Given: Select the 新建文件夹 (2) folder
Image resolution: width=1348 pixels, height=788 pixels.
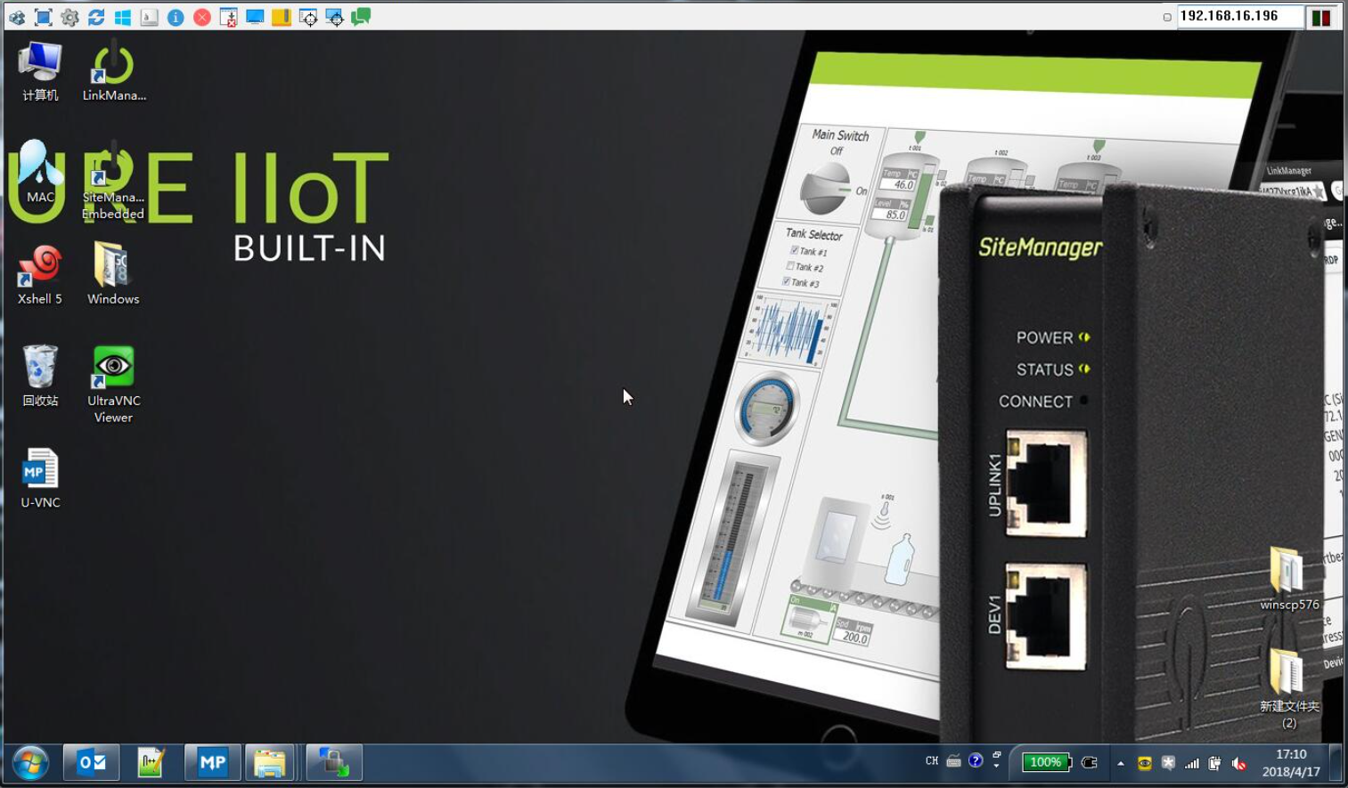Looking at the screenshot, I should coord(1289,689).
